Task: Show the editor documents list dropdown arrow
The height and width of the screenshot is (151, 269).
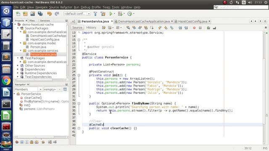Action: [261, 21]
